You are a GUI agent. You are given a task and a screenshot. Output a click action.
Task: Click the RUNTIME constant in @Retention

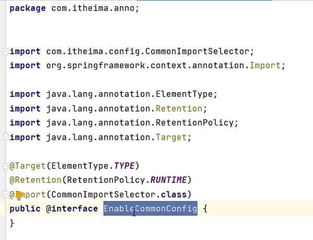point(169,180)
